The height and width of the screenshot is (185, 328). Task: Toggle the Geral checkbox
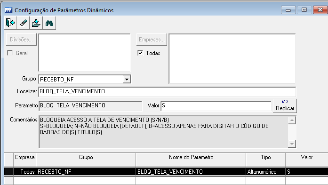(x=10, y=53)
